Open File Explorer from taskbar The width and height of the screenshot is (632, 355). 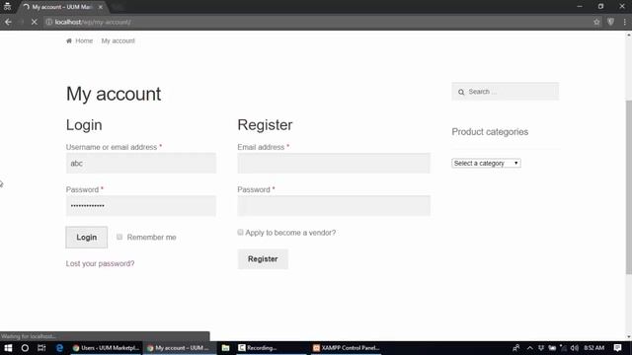coord(226,348)
